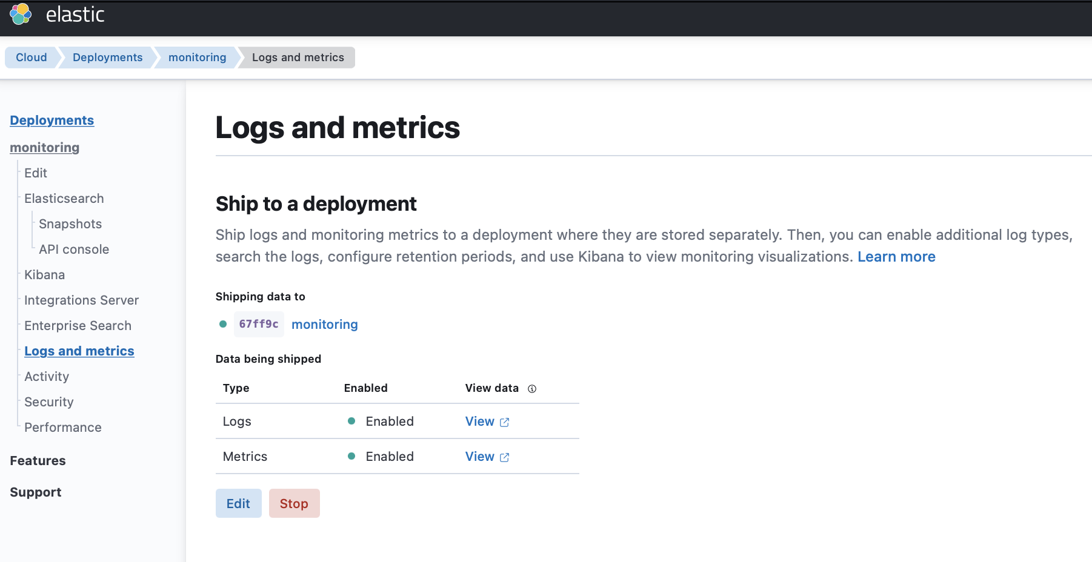The image size is (1092, 562).
Task: Open the API console sidebar entry
Action: coord(74,249)
